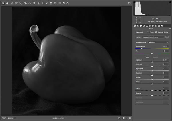Select the Graduated Filter tool
The image size is (172, 121).
click(51, 3)
